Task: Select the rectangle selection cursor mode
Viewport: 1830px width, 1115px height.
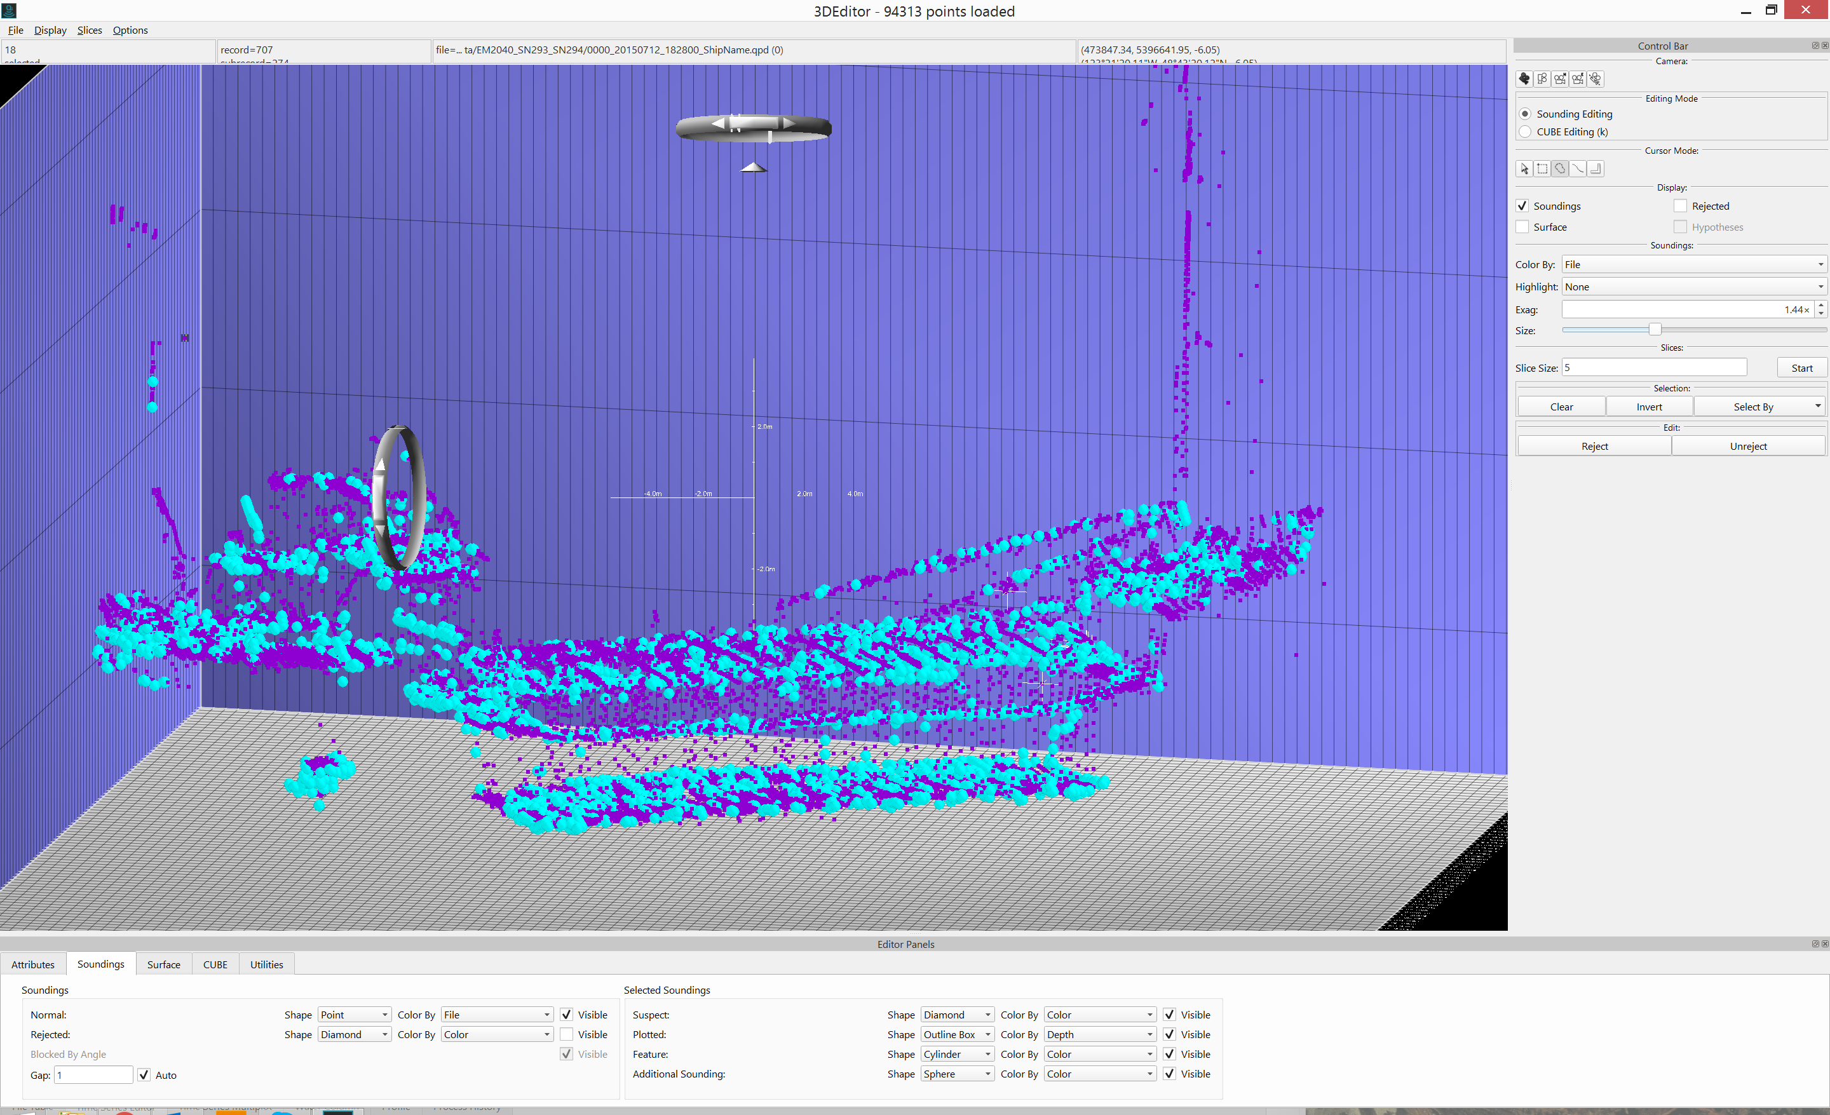Action: click(x=1543, y=168)
